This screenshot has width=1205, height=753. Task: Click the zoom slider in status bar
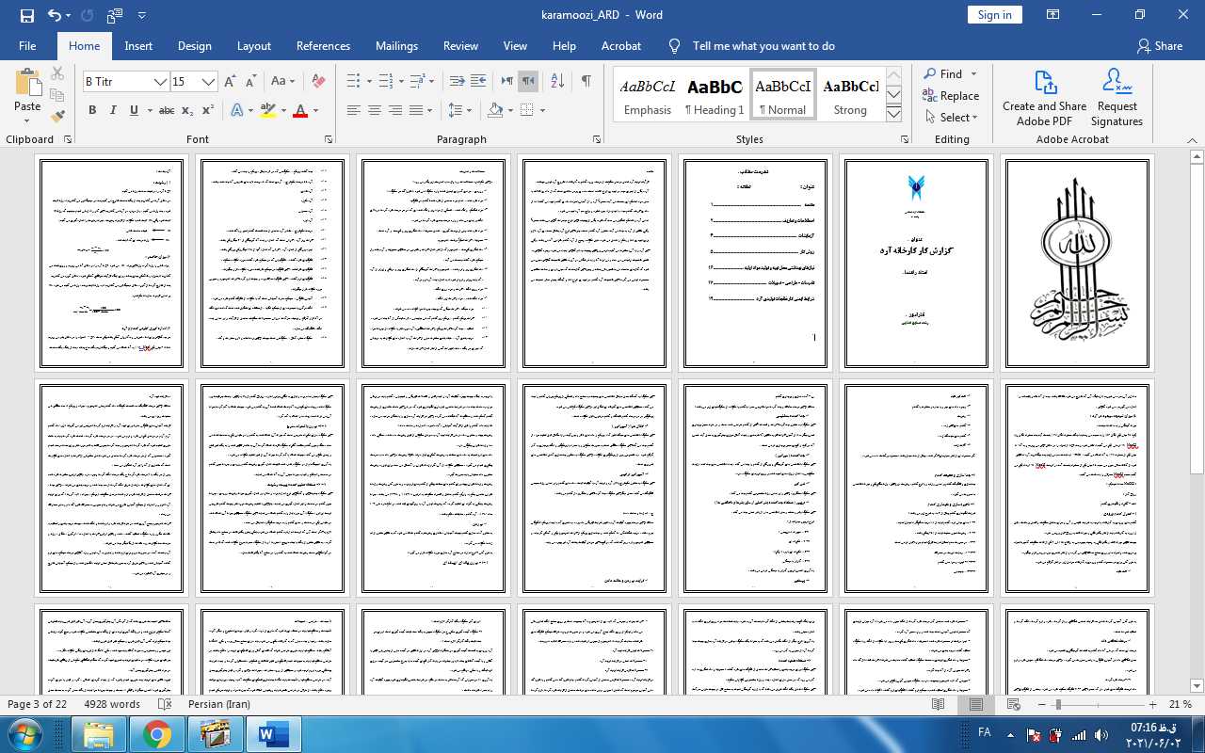[1058, 705]
